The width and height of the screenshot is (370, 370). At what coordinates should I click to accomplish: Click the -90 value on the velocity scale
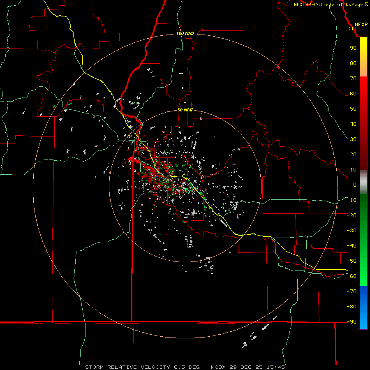coord(351,322)
